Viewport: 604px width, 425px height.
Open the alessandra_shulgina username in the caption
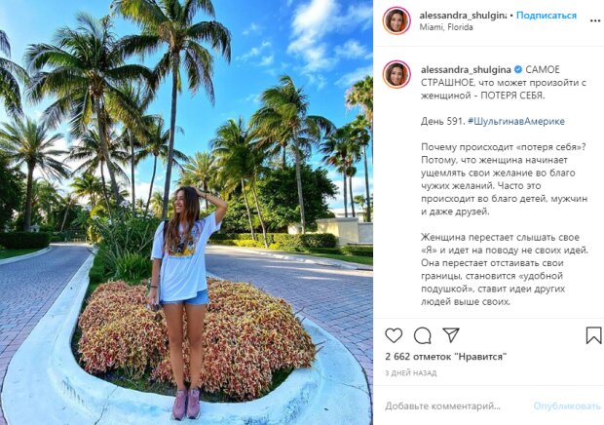click(x=466, y=70)
